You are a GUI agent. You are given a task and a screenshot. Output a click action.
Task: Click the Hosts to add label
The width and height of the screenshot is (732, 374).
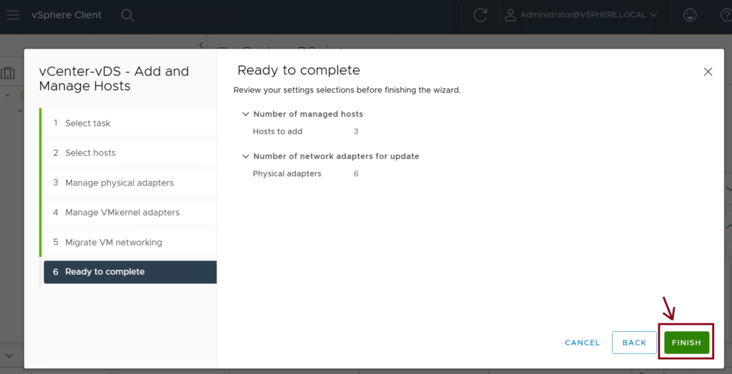click(x=277, y=131)
